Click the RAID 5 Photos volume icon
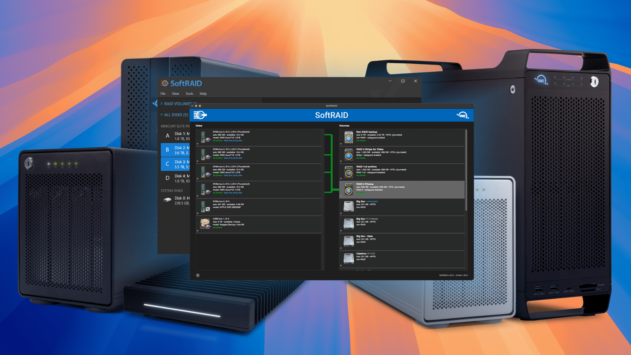The image size is (631, 355). [x=349, y=189]
